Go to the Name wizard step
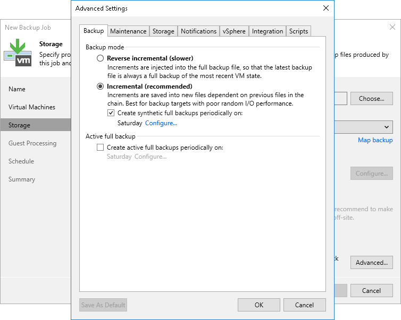This screenshot has height=320, width=401. pyautogui.click(x=17, y=89)
